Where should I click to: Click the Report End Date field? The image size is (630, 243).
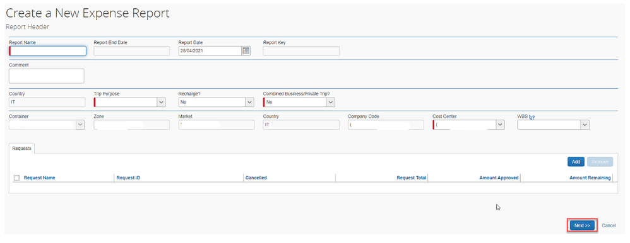[x=132, y=51]
